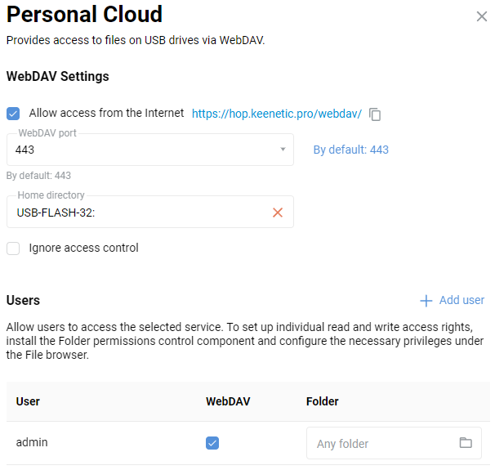Image resolution: width=495 pixels, height=470 pixels.
Task: Enable Ignore access control checkbox
Action: 13,248
